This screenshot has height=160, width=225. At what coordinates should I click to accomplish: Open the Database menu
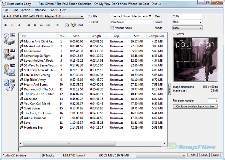[x=39, y=10]
